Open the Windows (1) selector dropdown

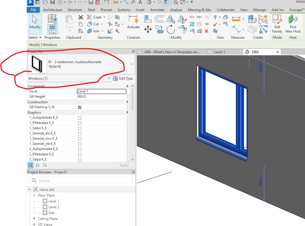pyautogui.click(x=109, y=78)
